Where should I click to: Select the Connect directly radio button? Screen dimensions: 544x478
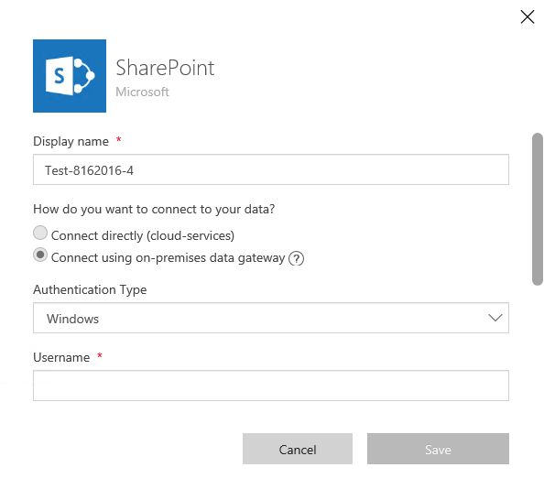click(40, 233)
